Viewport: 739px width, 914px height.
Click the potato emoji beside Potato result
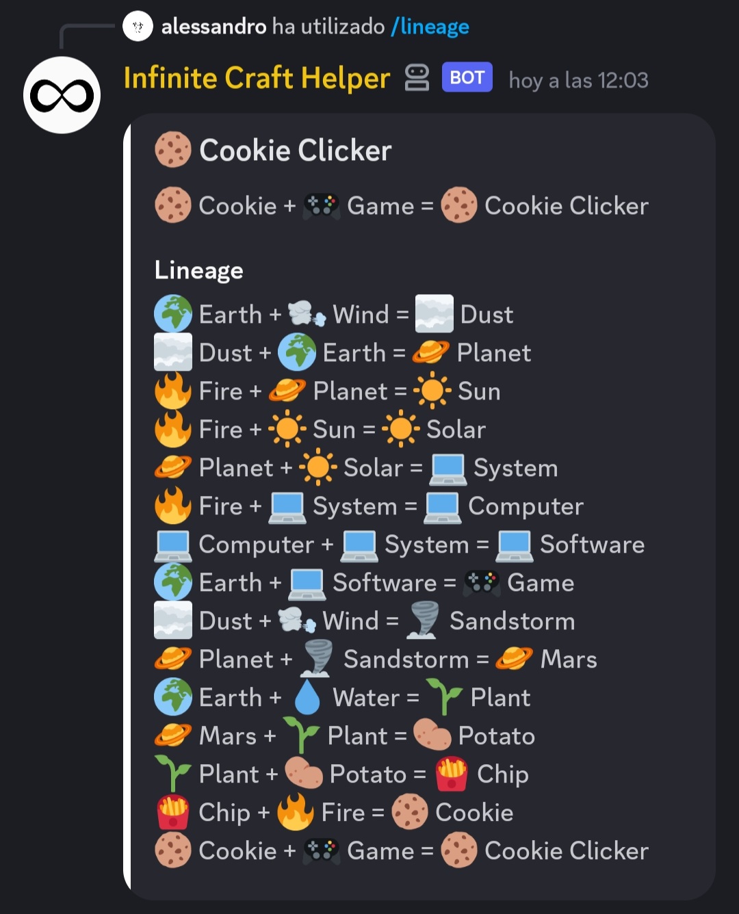pyautogui.click(x=432, y=735)
